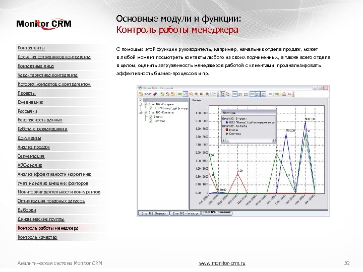Visit the www.monitor-crm.ru footer link
The image size is (363, 272).
point(222,263)
